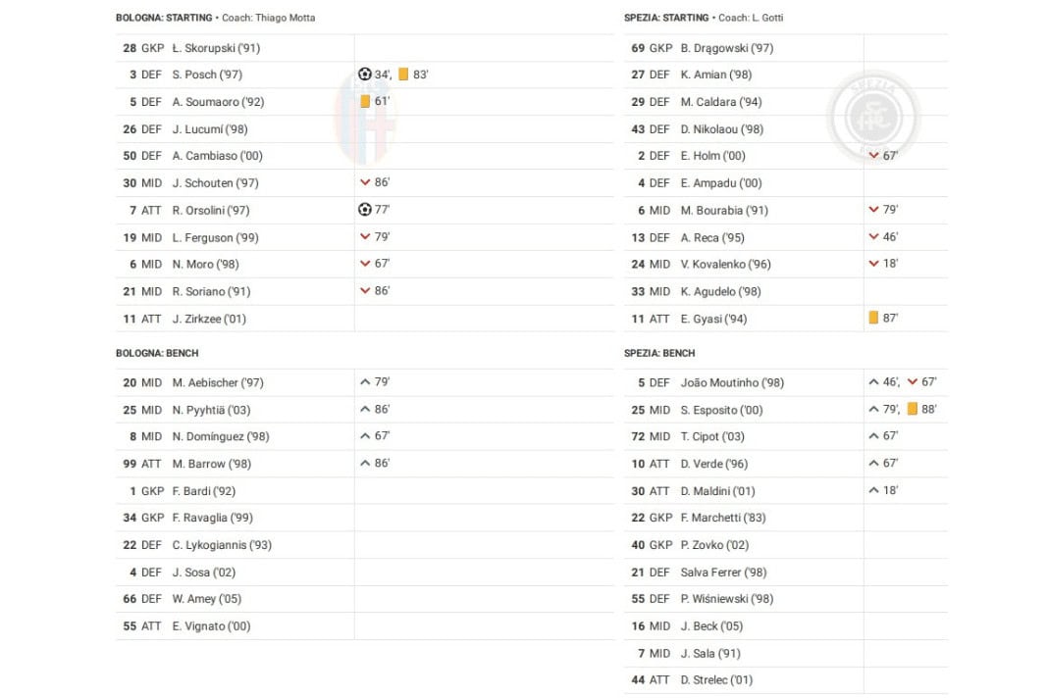The height and width of the screenshot is (698, 1048).
Task: Click the Spezia: Starting section header
Action: click(666, 18)
